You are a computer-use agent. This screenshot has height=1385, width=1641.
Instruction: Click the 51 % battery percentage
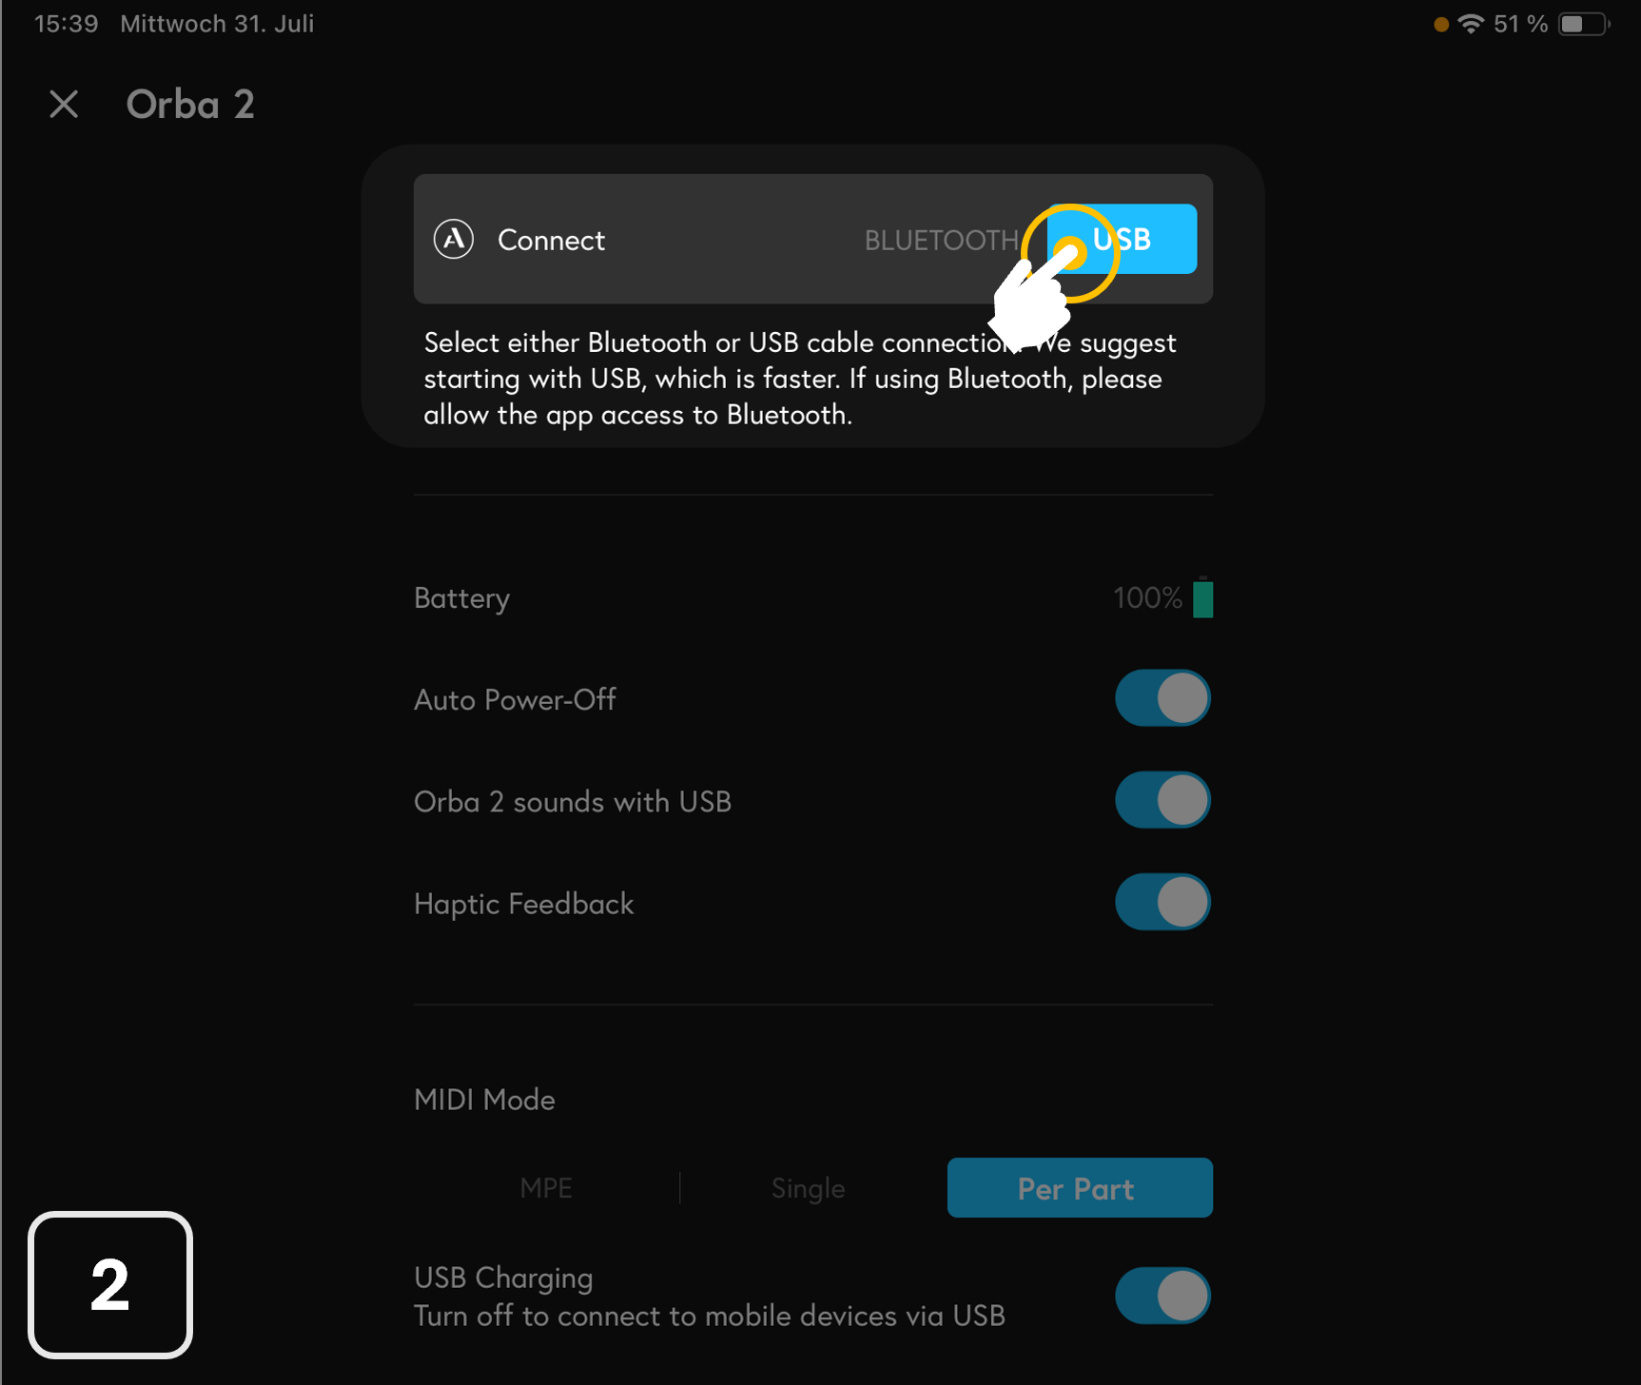[x=1520, y=24]
